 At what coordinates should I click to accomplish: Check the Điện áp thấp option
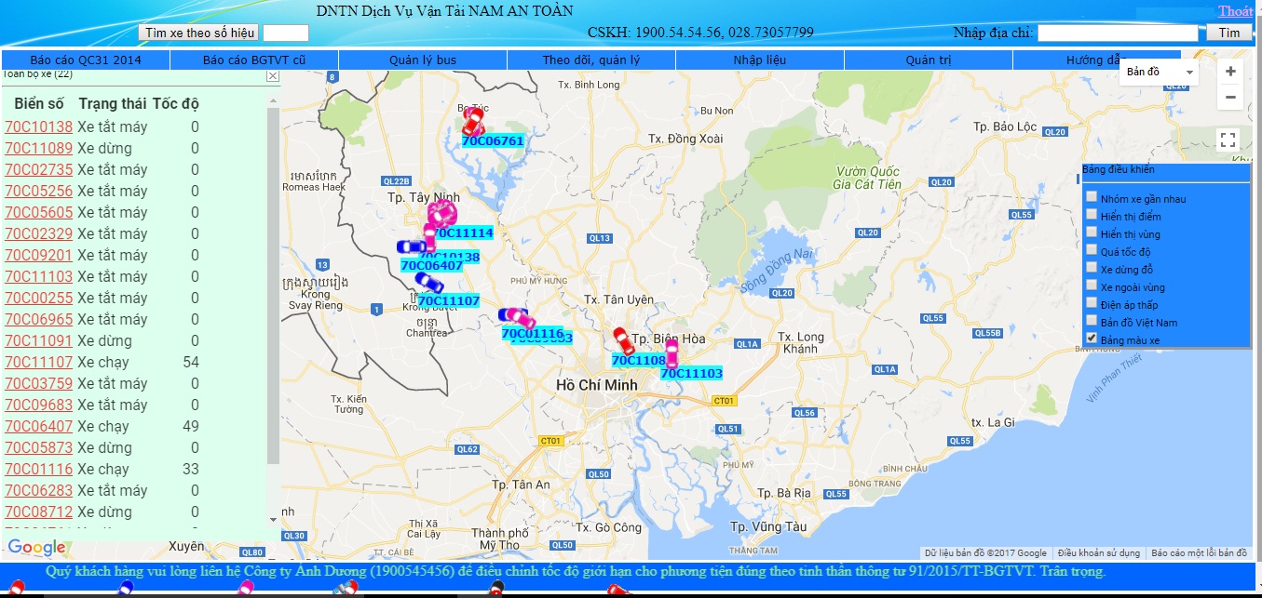pos(1092,302)
